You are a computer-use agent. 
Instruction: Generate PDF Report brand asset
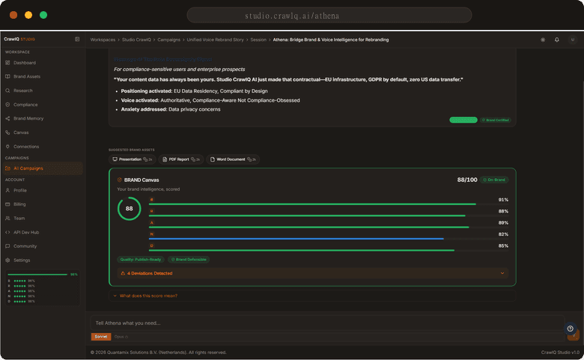[x=181, y=159]
